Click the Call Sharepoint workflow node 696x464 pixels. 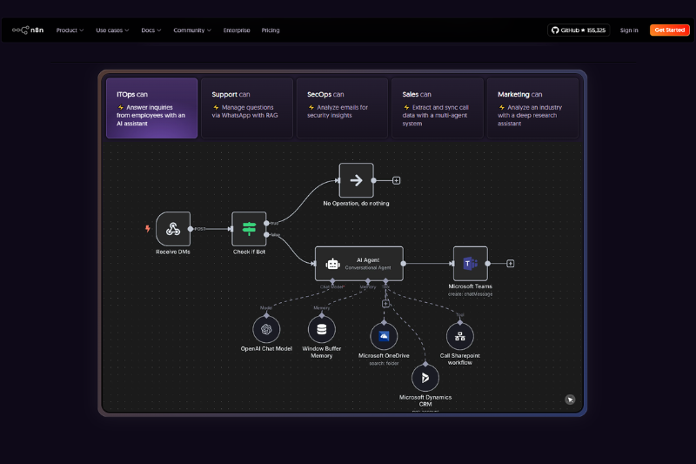coord(460,335)
